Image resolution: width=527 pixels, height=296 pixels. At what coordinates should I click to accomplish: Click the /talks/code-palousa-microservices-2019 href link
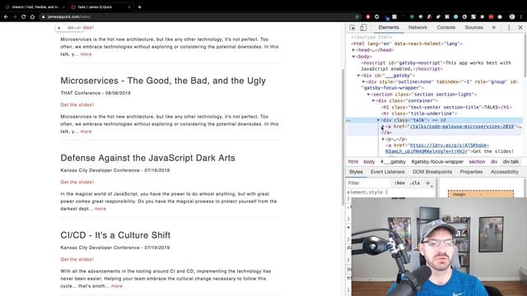462,127
